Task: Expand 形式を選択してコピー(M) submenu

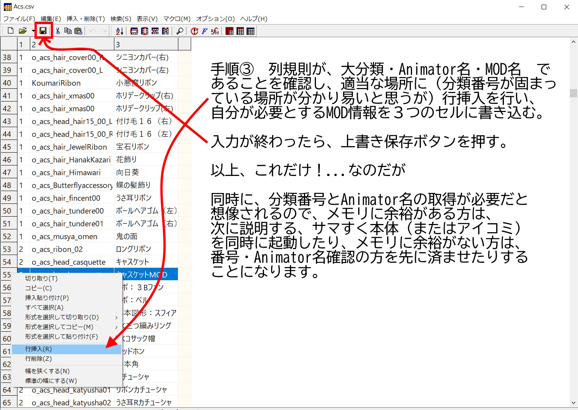Action: tap(67, 327)
